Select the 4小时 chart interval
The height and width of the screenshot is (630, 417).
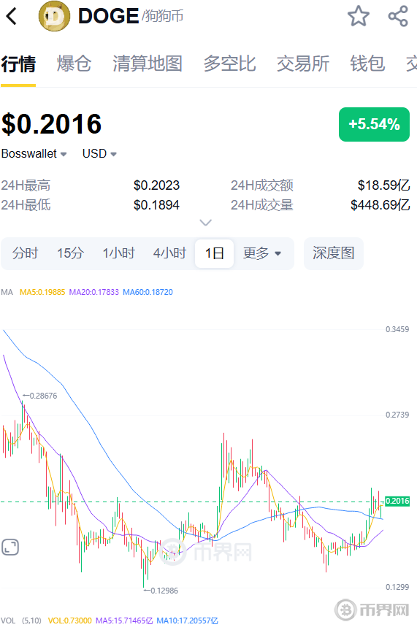[x=169, y=253]
